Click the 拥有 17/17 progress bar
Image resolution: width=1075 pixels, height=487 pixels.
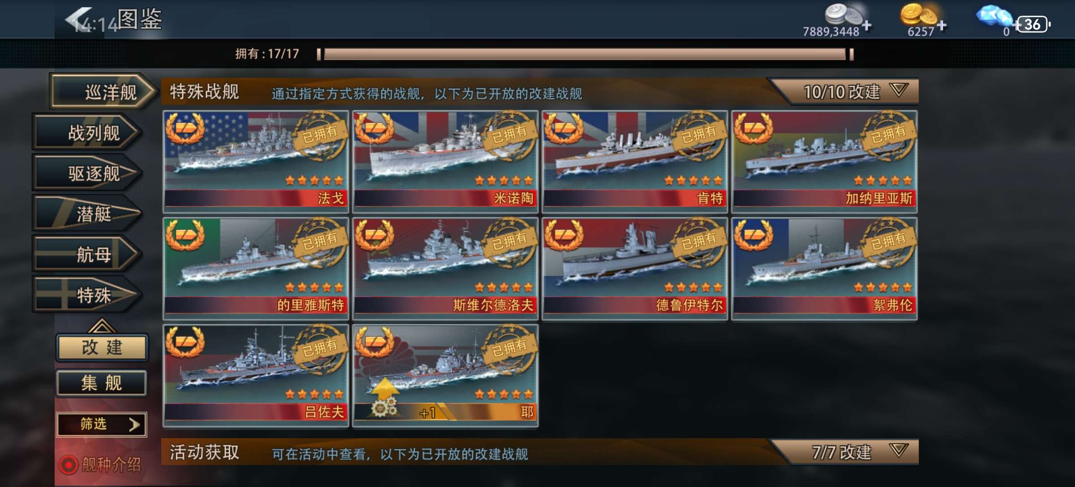pyautogui.click(x=585, y=54)
